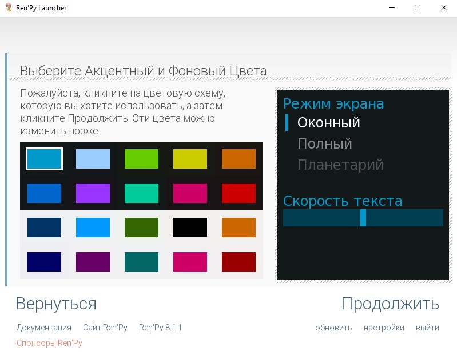Choose the bright green swatch in top row

click(x=141, y=158)
